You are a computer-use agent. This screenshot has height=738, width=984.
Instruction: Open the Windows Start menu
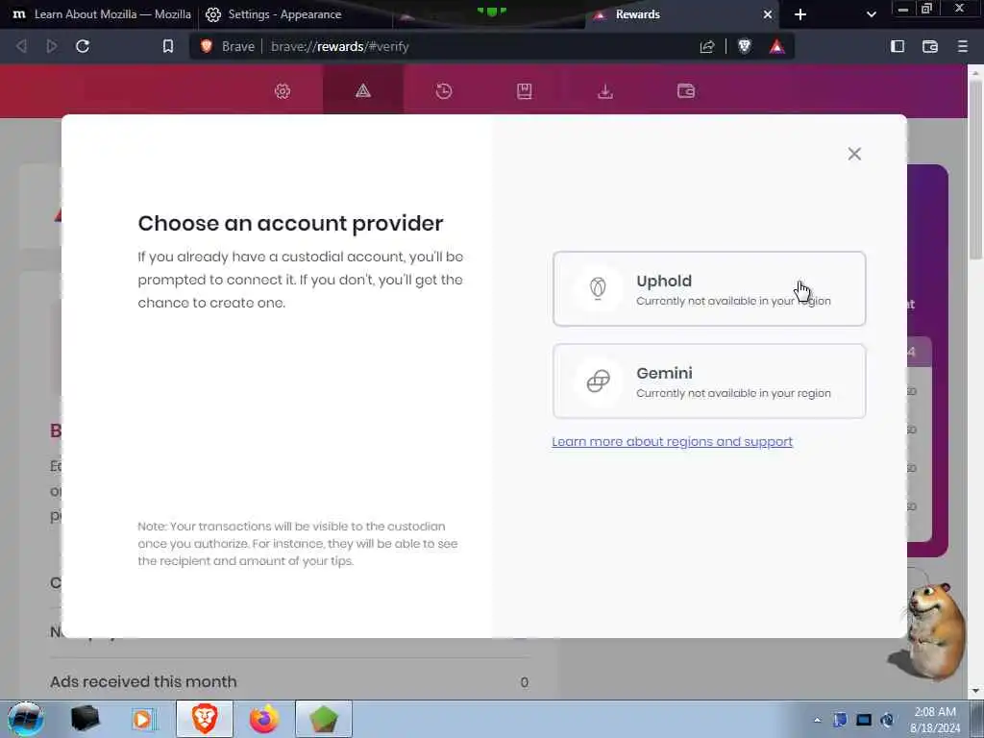click(25, 719)
